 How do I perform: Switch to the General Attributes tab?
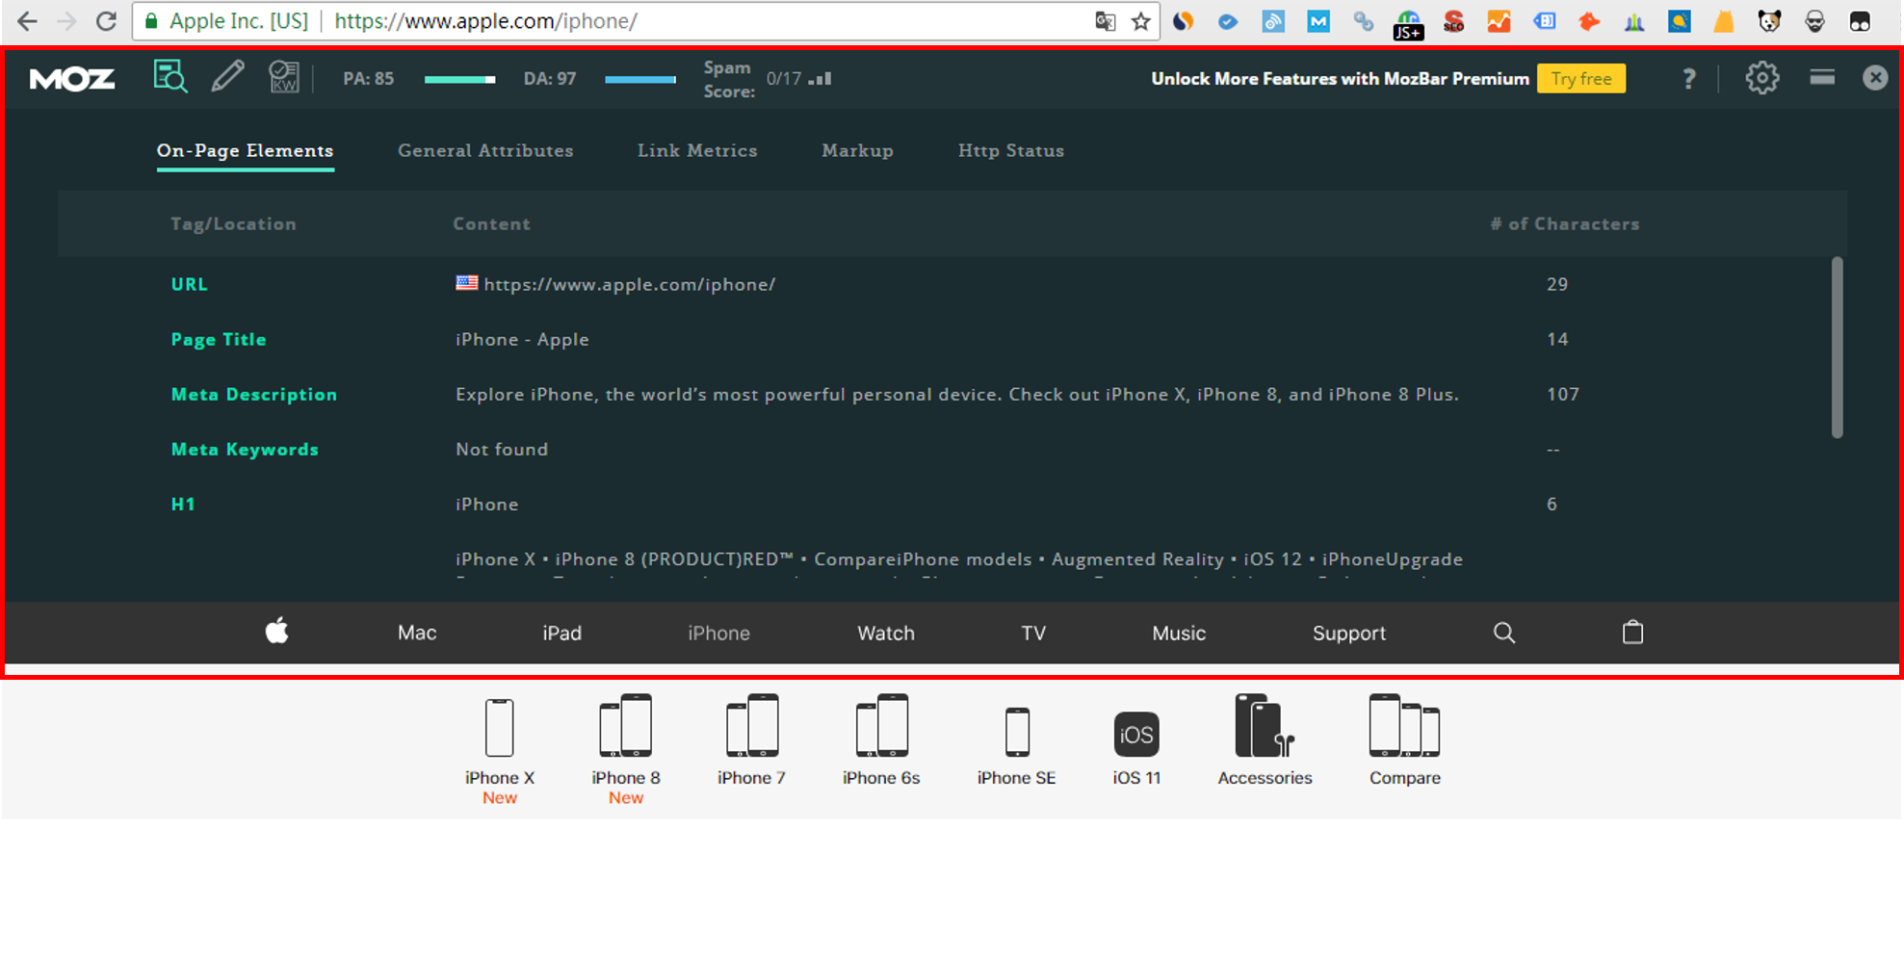[485, 150]
